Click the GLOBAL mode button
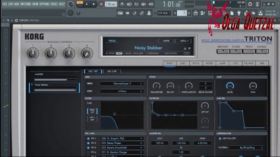280x157 pixels. (262, 51)
